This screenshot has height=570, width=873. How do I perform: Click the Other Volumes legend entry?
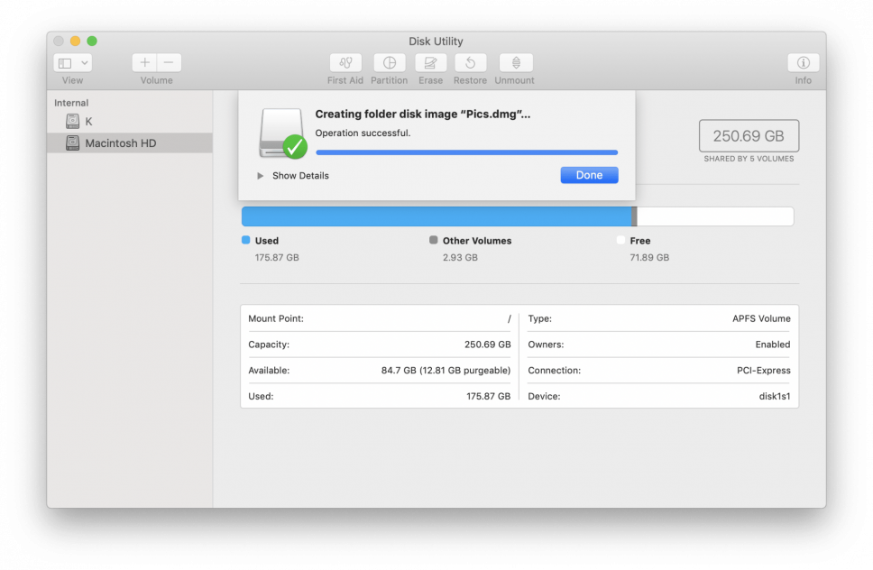pos(470,240)
